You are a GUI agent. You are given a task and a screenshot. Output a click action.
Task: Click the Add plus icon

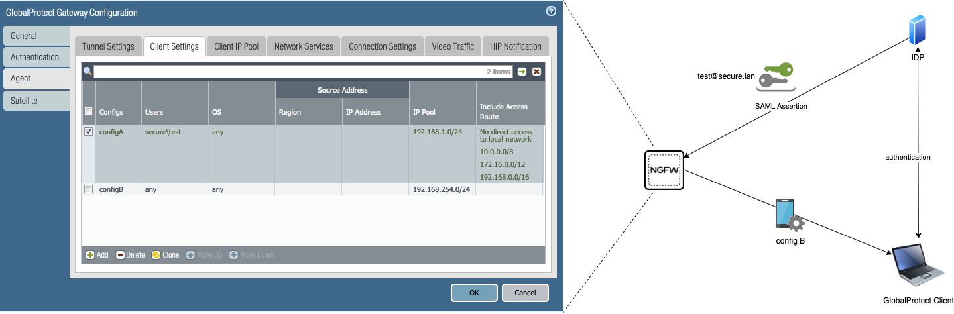click(x=90, y=255)
